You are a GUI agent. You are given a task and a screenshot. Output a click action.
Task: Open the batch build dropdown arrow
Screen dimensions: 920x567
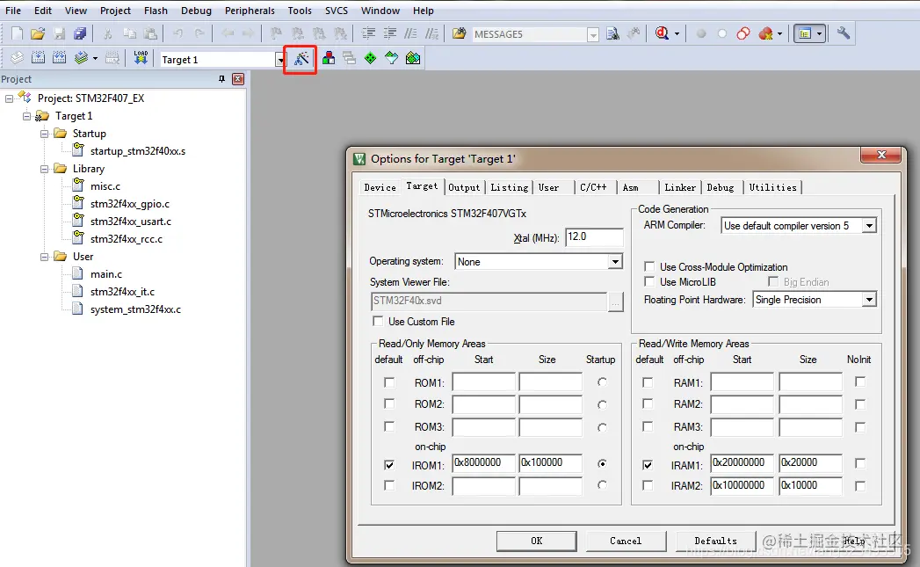point(95,58)
